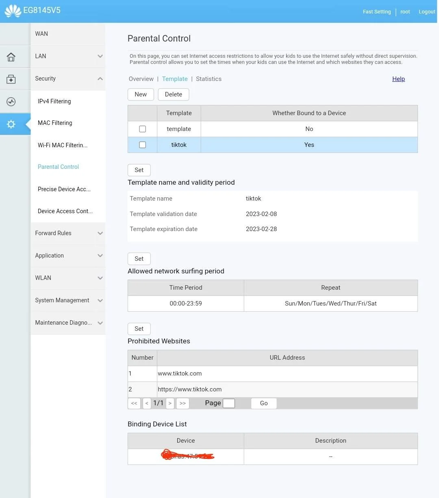Go to next page with > button
Viewport: 439px width, 498px height.
coord(170,403)
